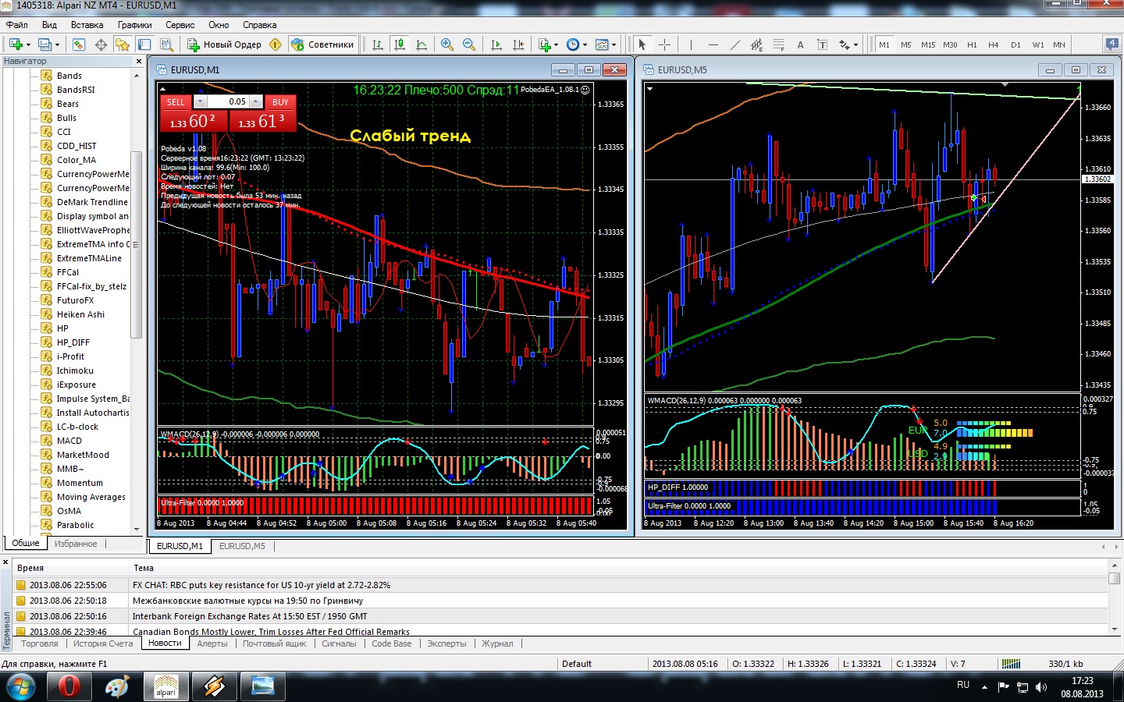The width and height of the screenshot is (1124, 702).
Task: Open the Сервис menu
Action: pos(180,25)
